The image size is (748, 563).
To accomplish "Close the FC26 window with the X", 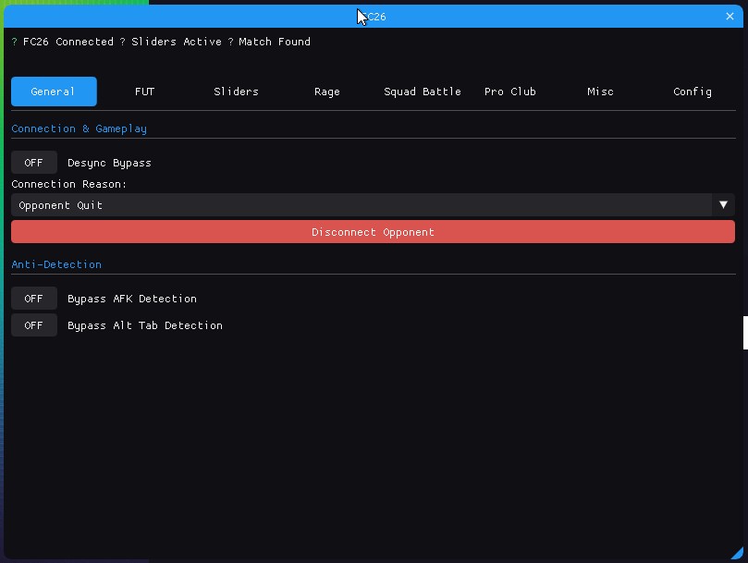I will click(730, 17).
